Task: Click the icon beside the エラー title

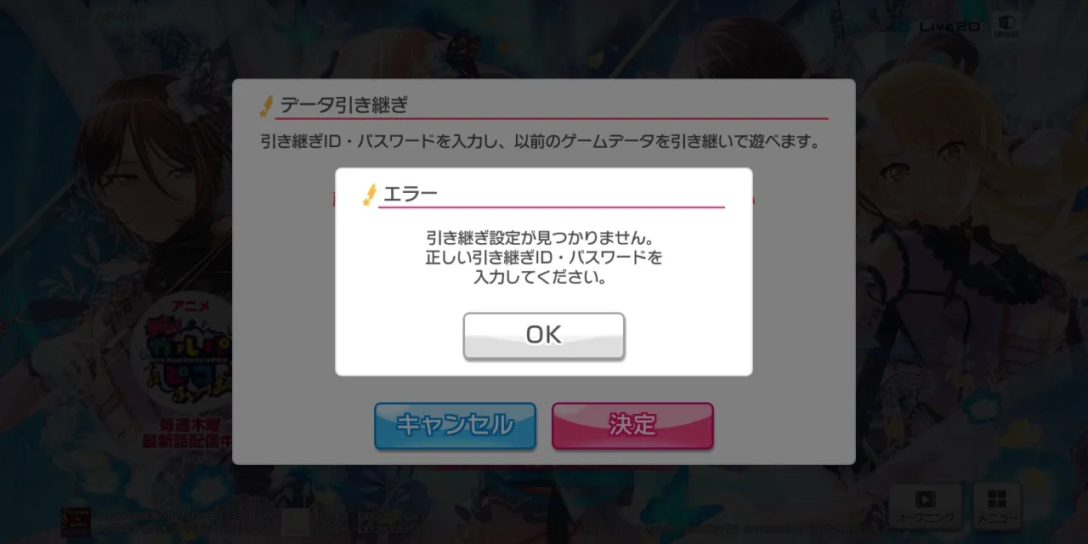Action: click(x=369, y=195)
